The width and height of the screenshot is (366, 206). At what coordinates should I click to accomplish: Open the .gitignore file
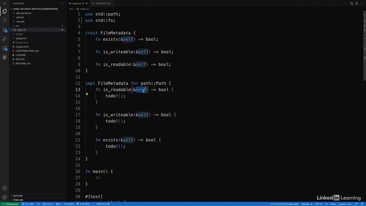(21, 38)
